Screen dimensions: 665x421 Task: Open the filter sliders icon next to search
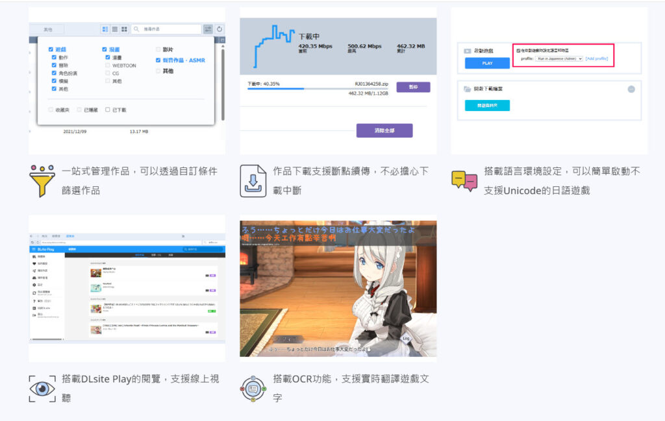(208, 29)
